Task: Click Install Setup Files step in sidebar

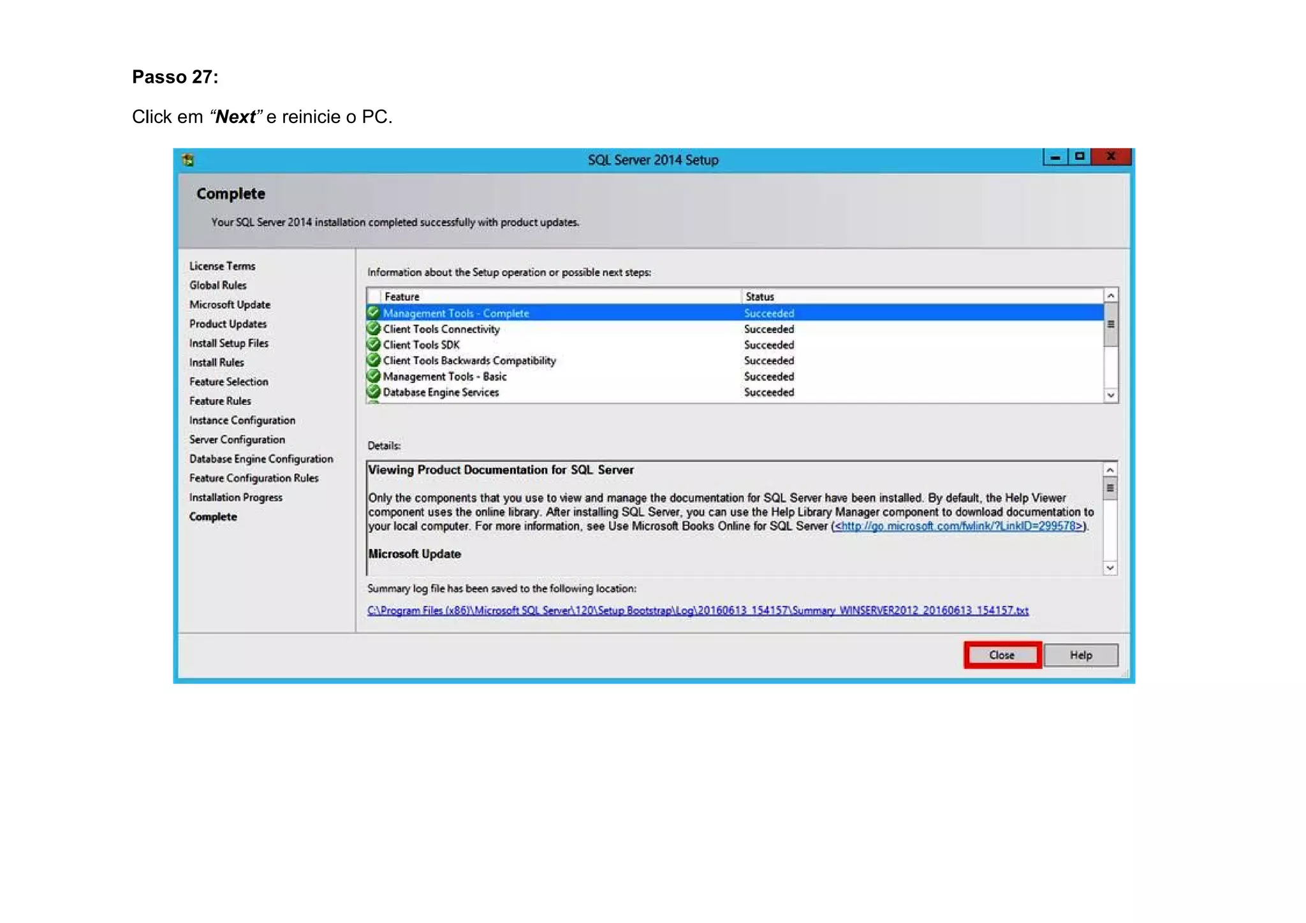Action: [228, 343]
